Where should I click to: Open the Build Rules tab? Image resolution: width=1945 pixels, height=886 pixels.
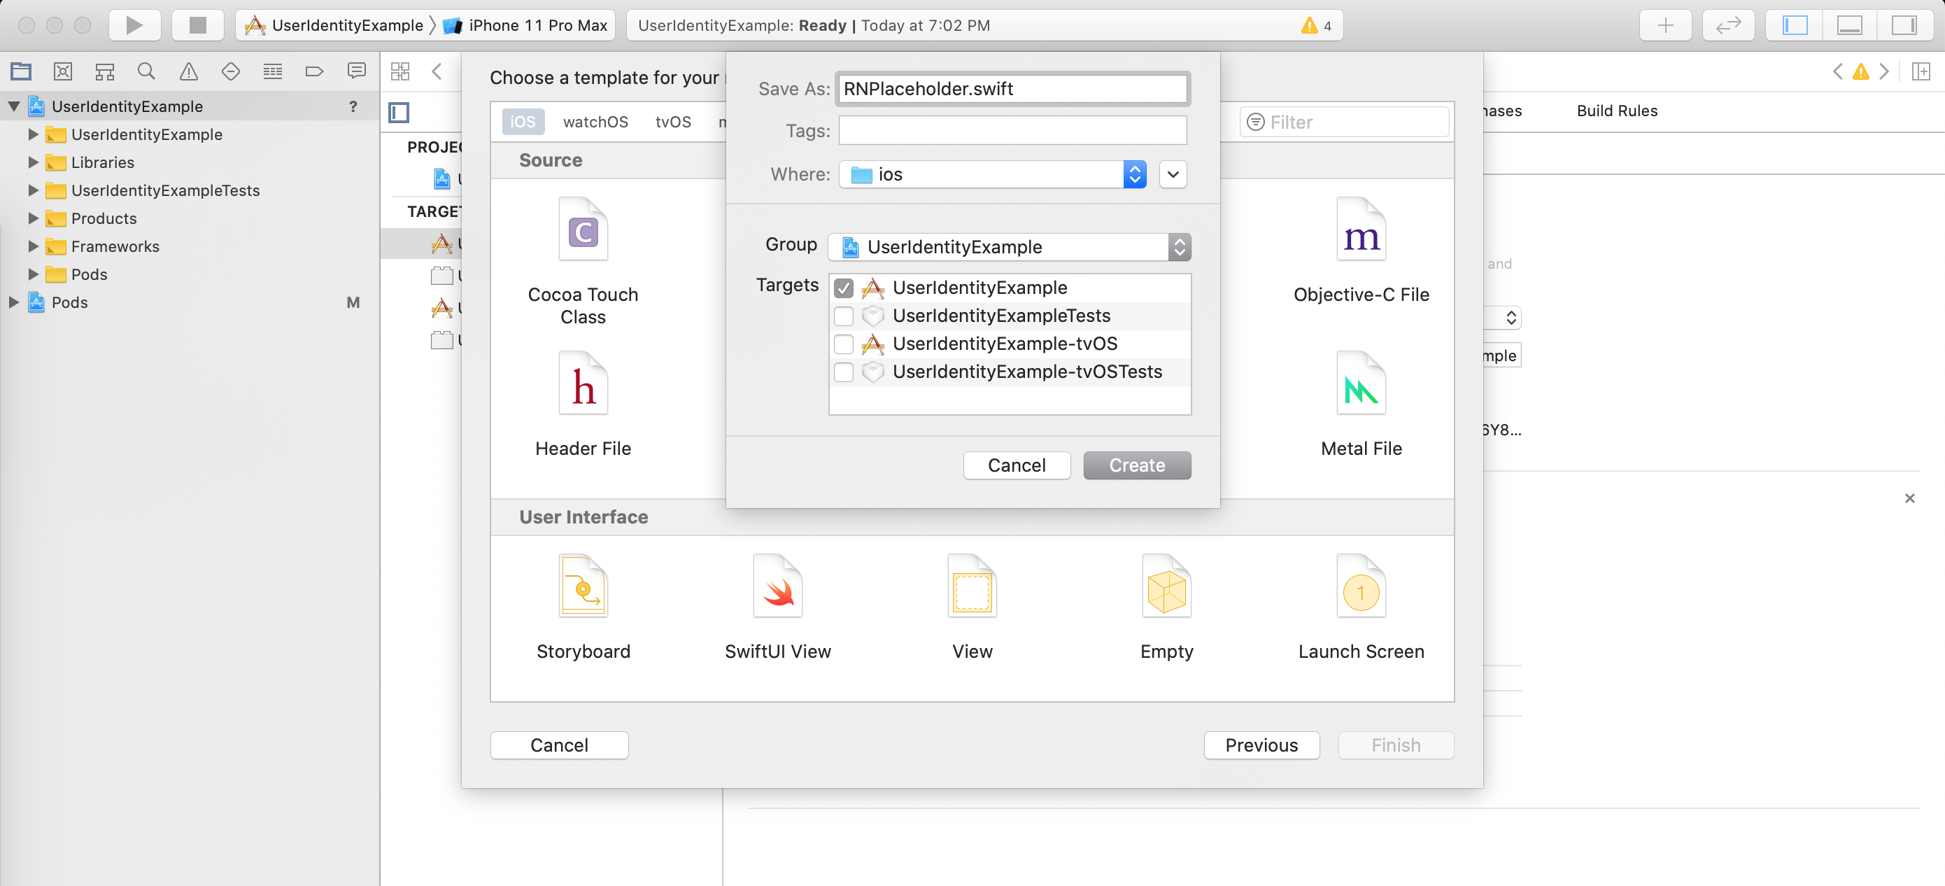(1617, 111)
